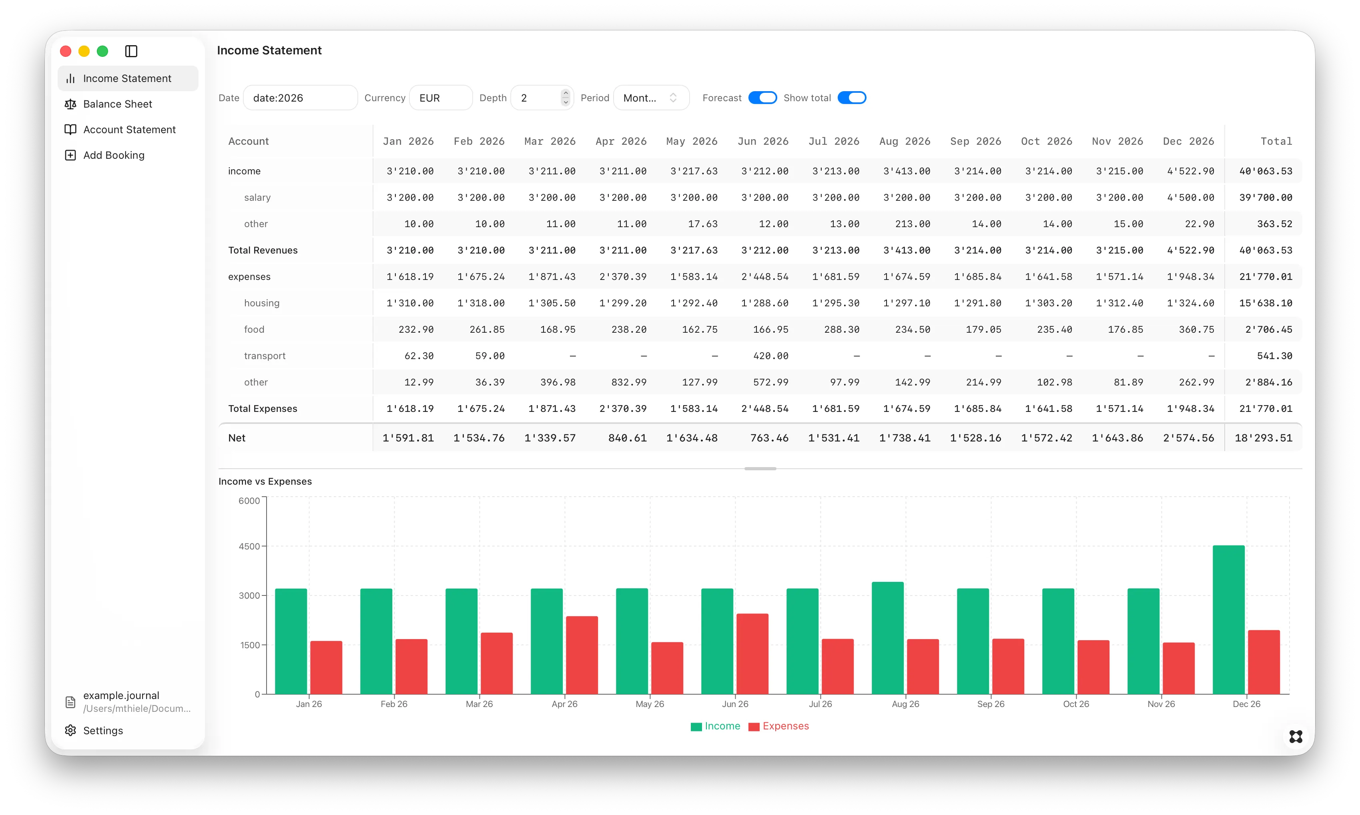1360x815 pixels.
Task: Click the transport Jun 2026 value 420.00
Action: point(770,356)
